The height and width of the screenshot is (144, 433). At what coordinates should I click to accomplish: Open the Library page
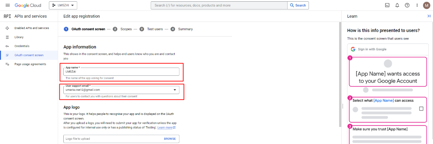tap(19, 37)
